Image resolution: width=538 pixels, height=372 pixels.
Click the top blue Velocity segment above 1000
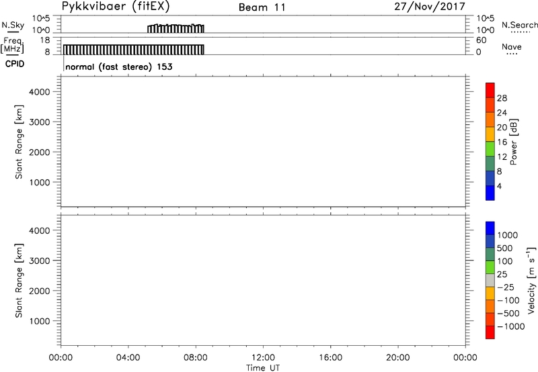[x=490, y=228]
